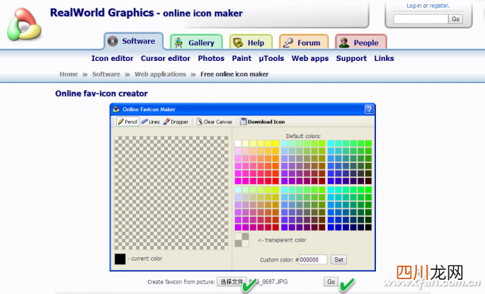Select the Dropper tool
Image resolution: width=485 pixels, height=294 pixels.
176,122
